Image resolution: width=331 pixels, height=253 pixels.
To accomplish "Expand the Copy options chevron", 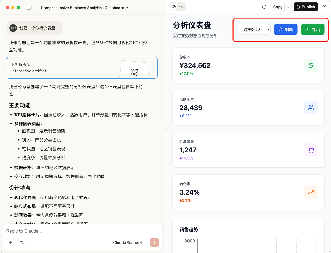I will pyautogui.click(x=288, y=7).
